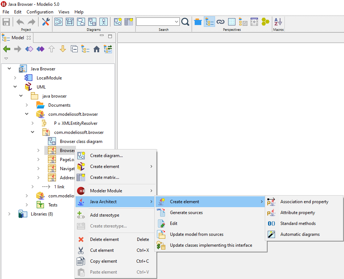Viewport: 344px width, 279px height.
Task: Open the search combo box dropdown
Action: pyautogui.click(x=177, y=22)
